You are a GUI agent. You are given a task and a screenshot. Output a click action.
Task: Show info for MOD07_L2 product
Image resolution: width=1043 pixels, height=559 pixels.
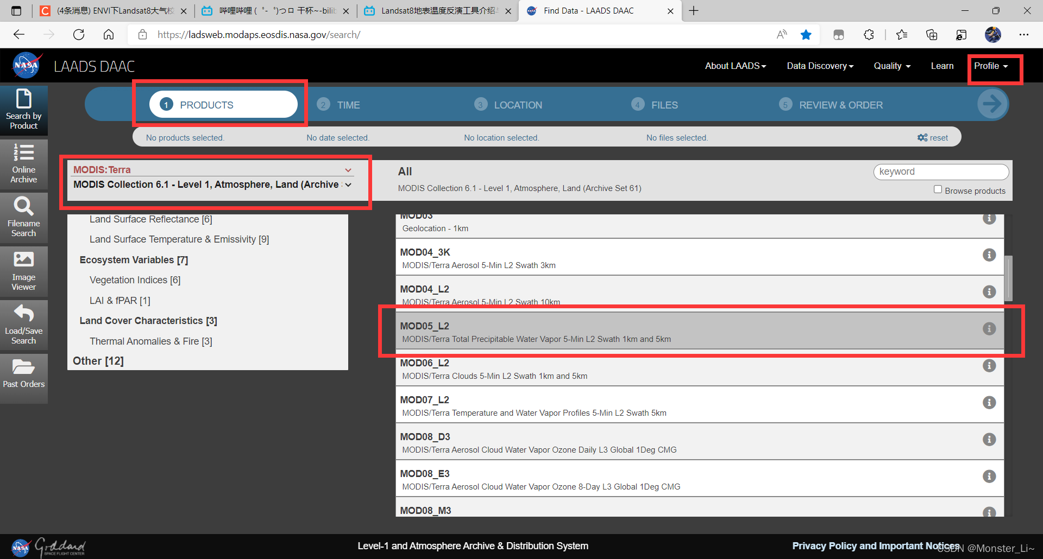click(x=989, y=402)
